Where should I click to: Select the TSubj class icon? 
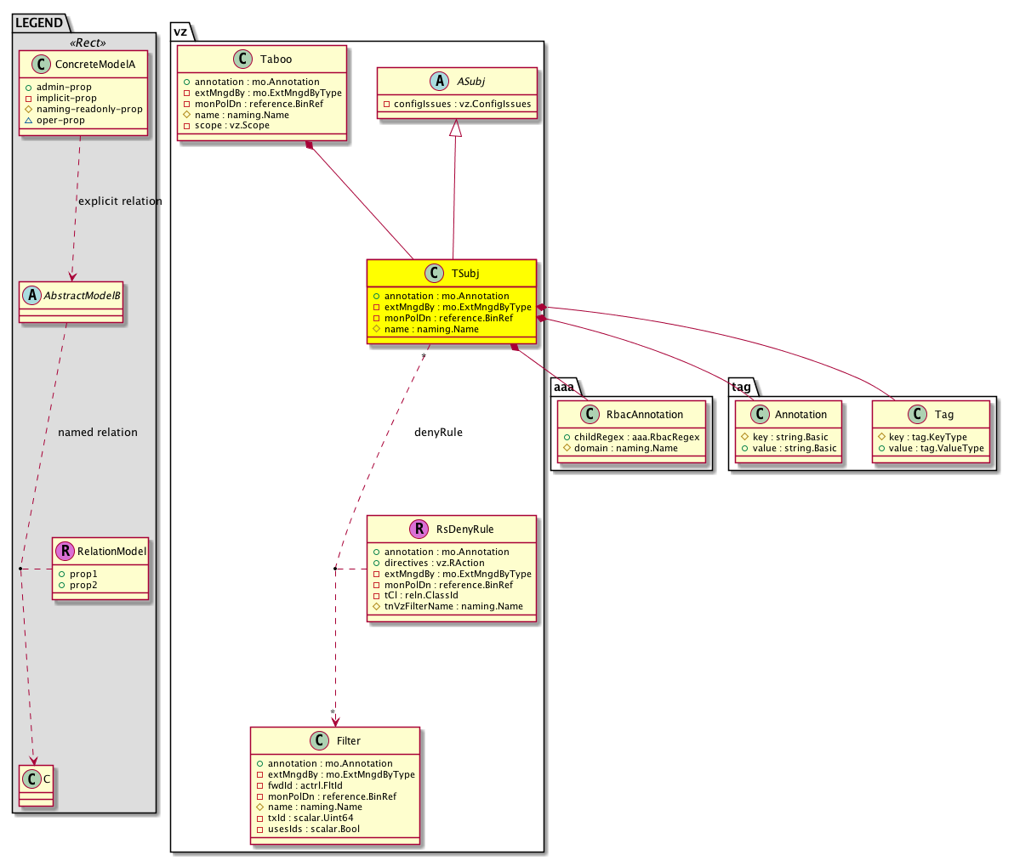(433, 274)
